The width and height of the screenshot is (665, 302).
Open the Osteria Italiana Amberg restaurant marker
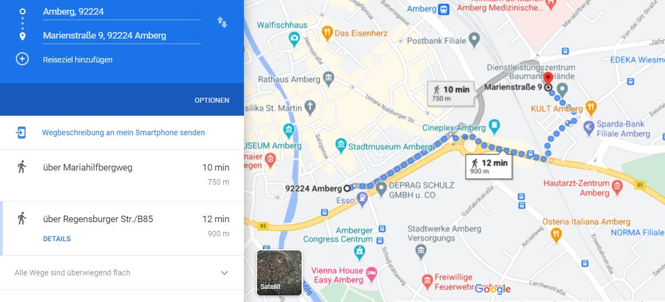click(556, 235)
